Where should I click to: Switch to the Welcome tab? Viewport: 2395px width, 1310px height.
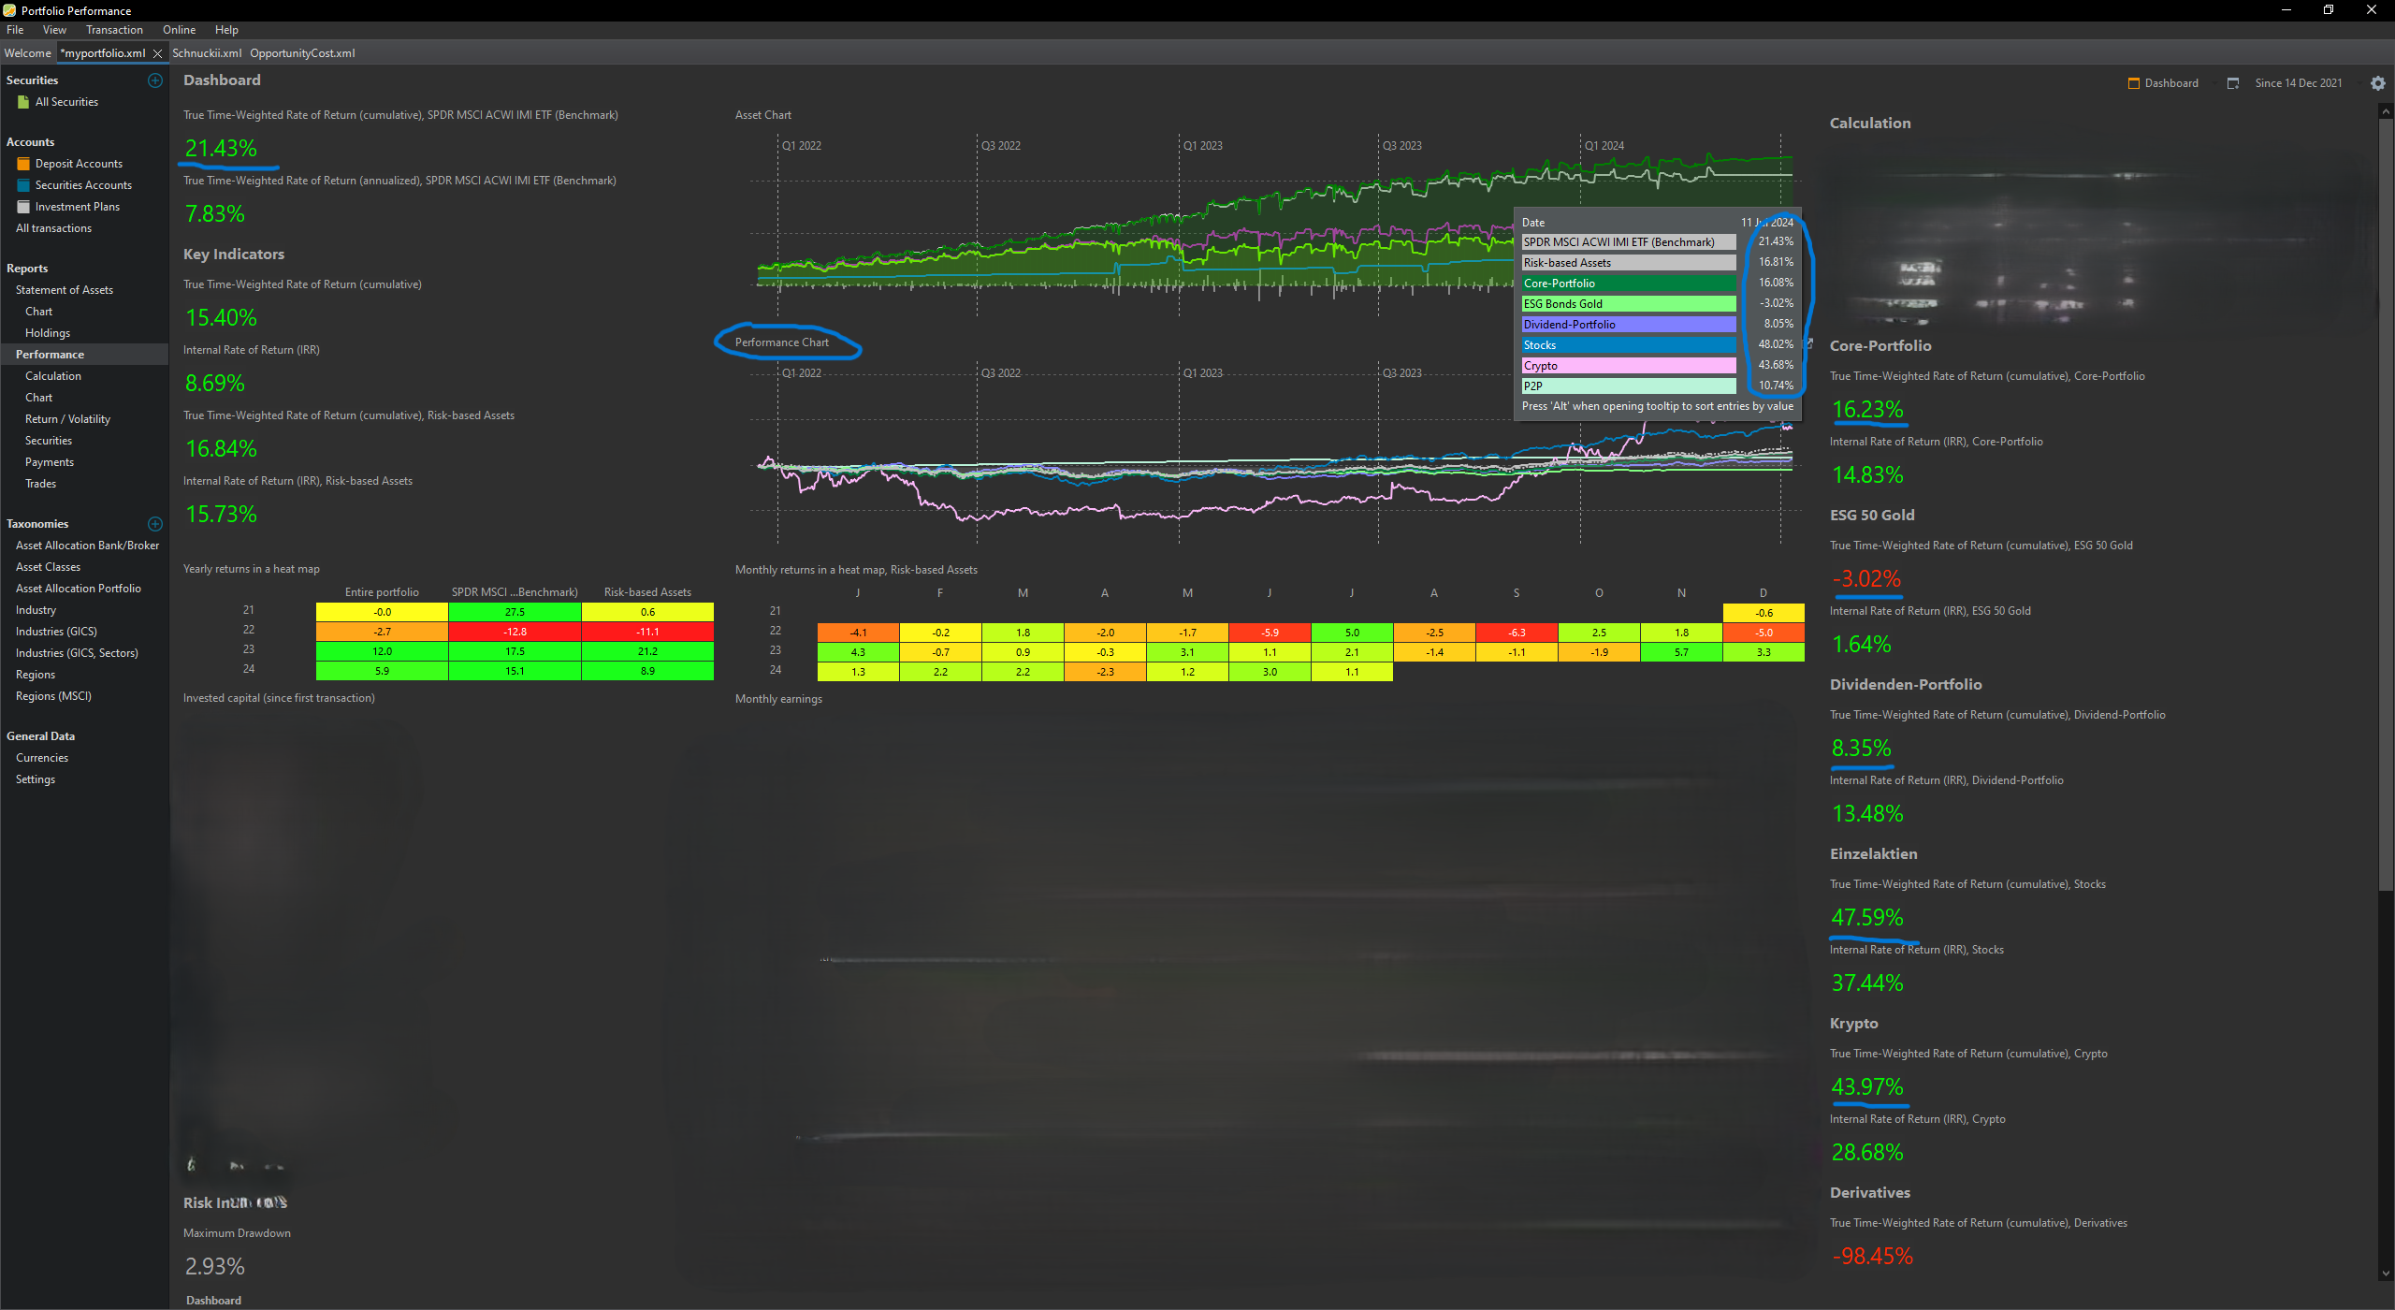(27, 53)
